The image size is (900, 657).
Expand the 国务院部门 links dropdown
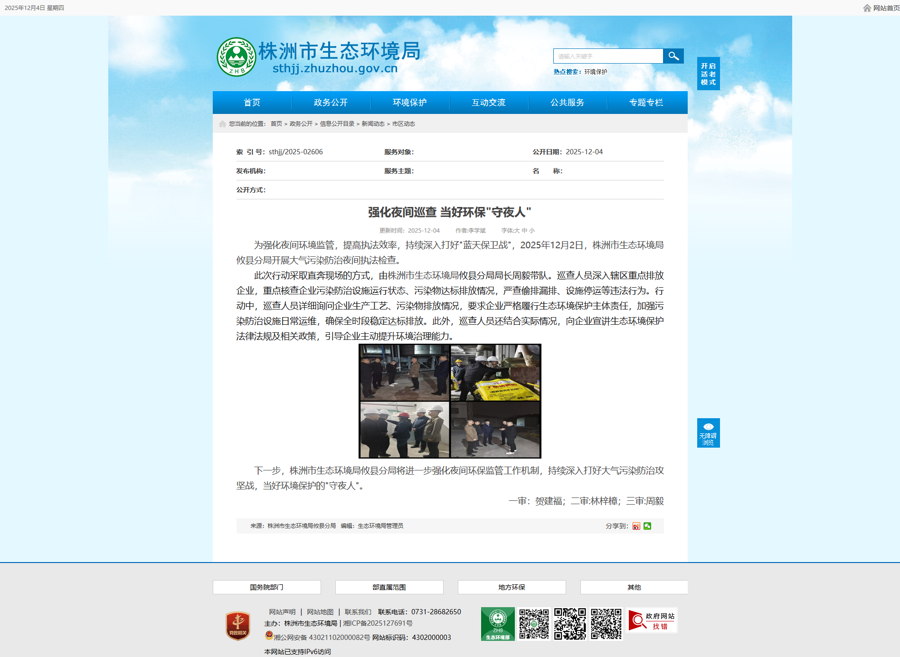tap(266, 587)
